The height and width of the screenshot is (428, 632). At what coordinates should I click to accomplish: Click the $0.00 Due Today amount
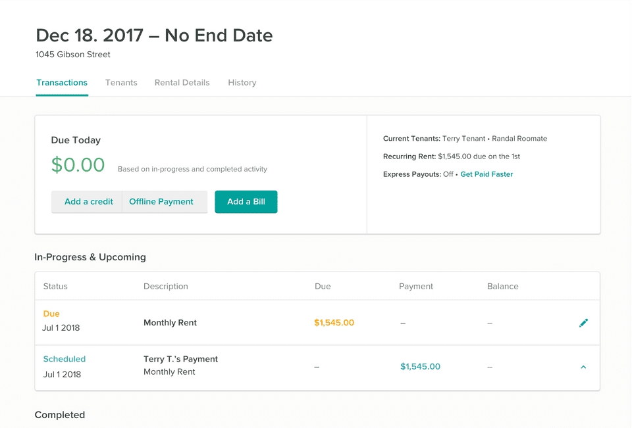point(78,164)
